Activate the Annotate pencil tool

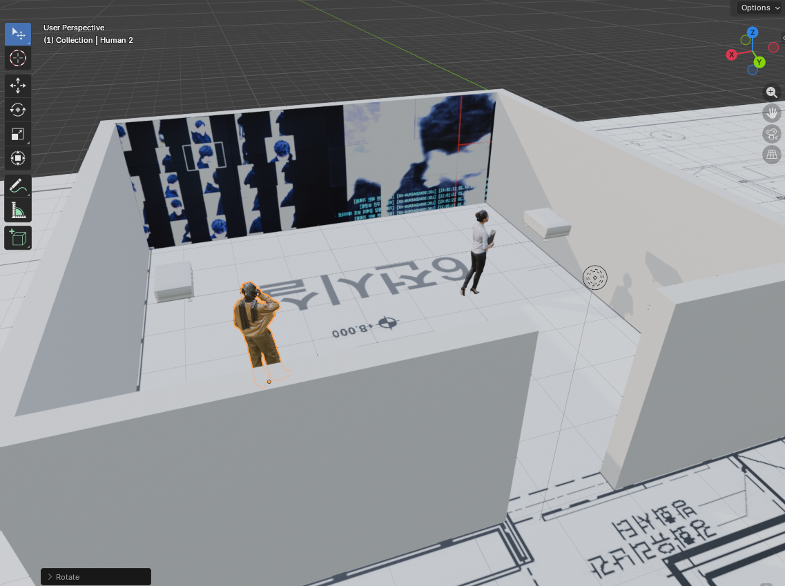pos(18,186)
